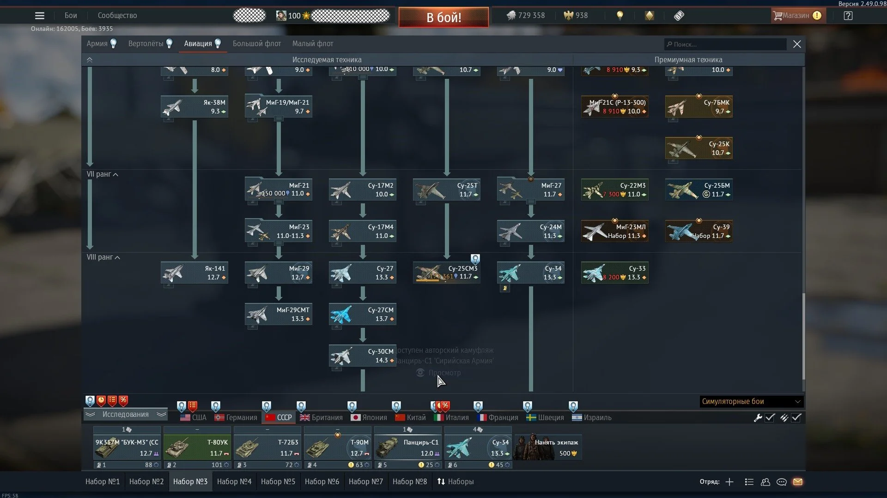Open the Симуляторные бои mode dropdown
The height and width of the screenshot is (498, 887).
pos(751,402)
